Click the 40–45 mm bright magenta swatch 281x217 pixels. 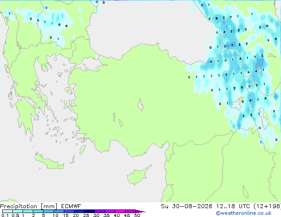(120, 211)
